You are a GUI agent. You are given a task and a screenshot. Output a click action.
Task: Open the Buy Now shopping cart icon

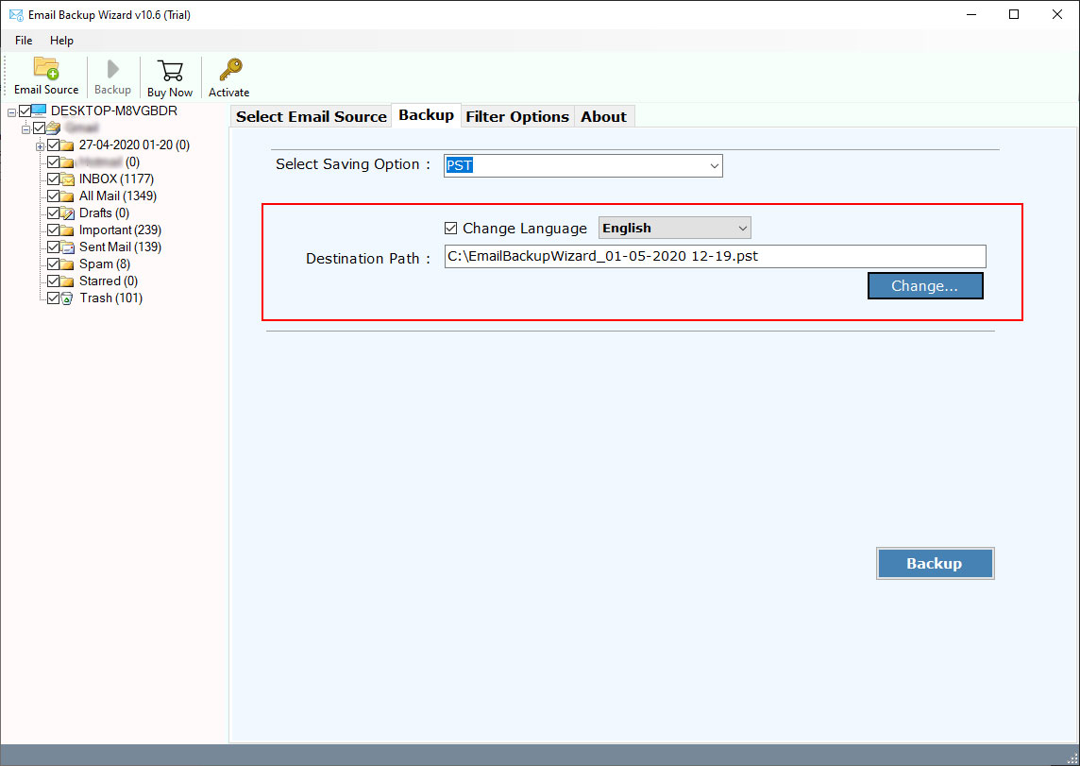(x=170, y=70)
